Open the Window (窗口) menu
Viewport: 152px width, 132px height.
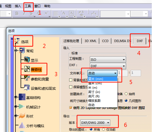point(37,6)
